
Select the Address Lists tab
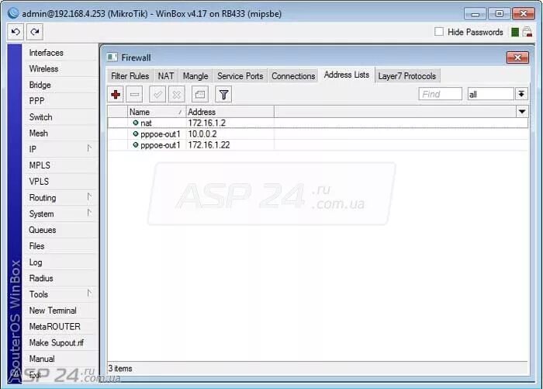pyautogui.click(x=347, y=75)
